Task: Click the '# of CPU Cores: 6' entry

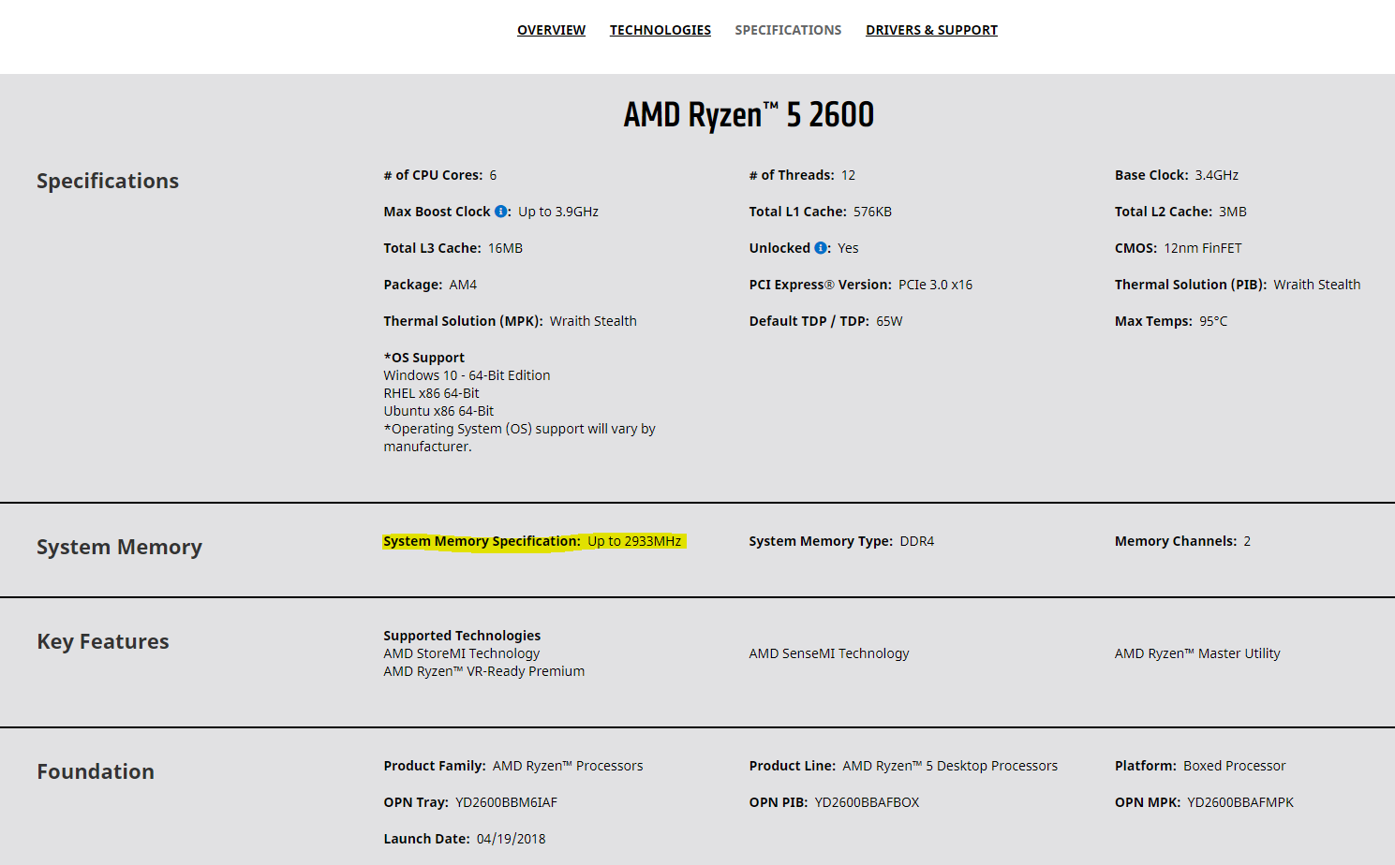Action: point(440,175)
